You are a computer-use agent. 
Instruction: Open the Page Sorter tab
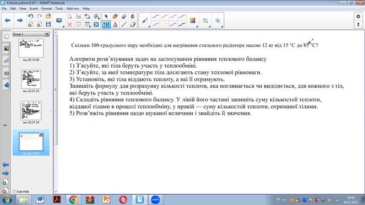6,36
